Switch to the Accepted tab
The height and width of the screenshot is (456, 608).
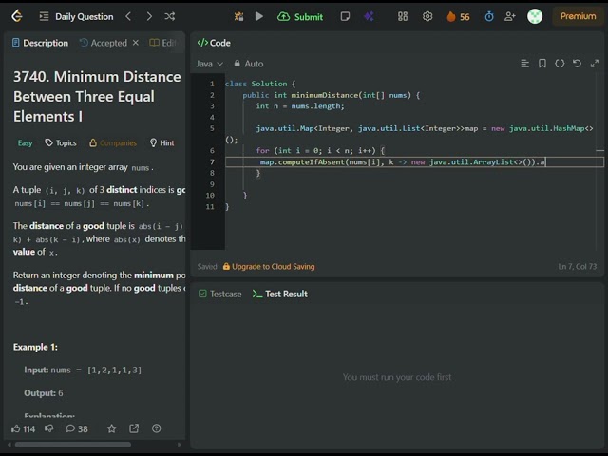click(104, 43)
